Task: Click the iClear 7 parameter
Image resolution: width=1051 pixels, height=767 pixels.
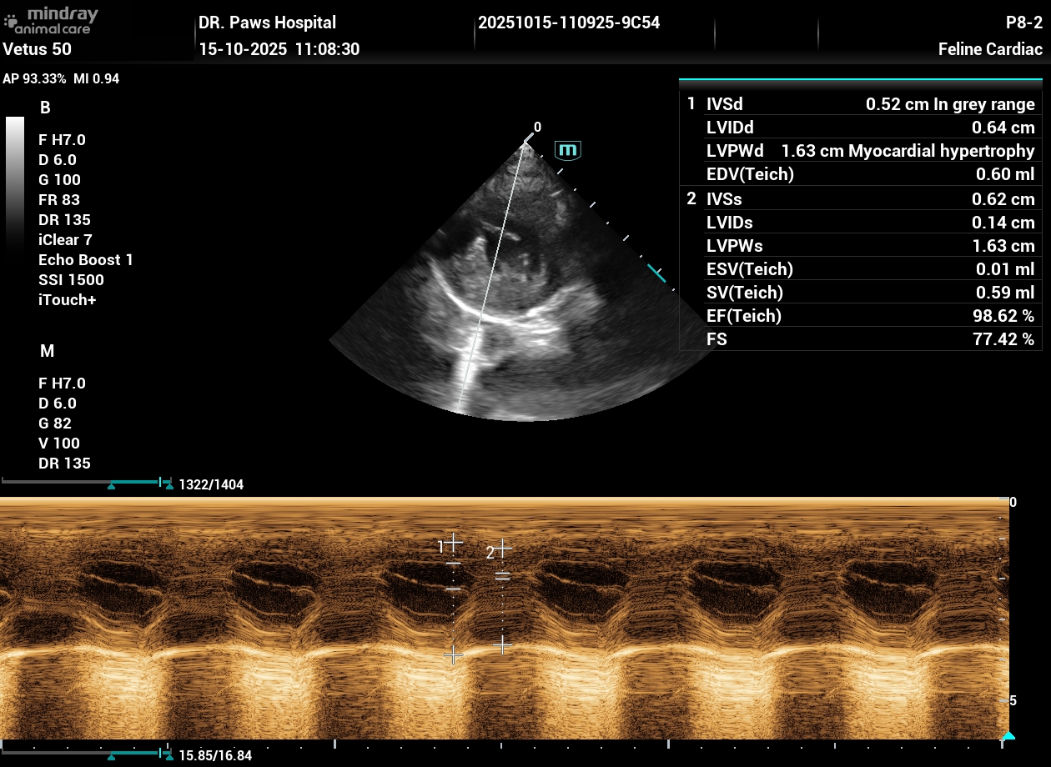Action: pos(65,240)
